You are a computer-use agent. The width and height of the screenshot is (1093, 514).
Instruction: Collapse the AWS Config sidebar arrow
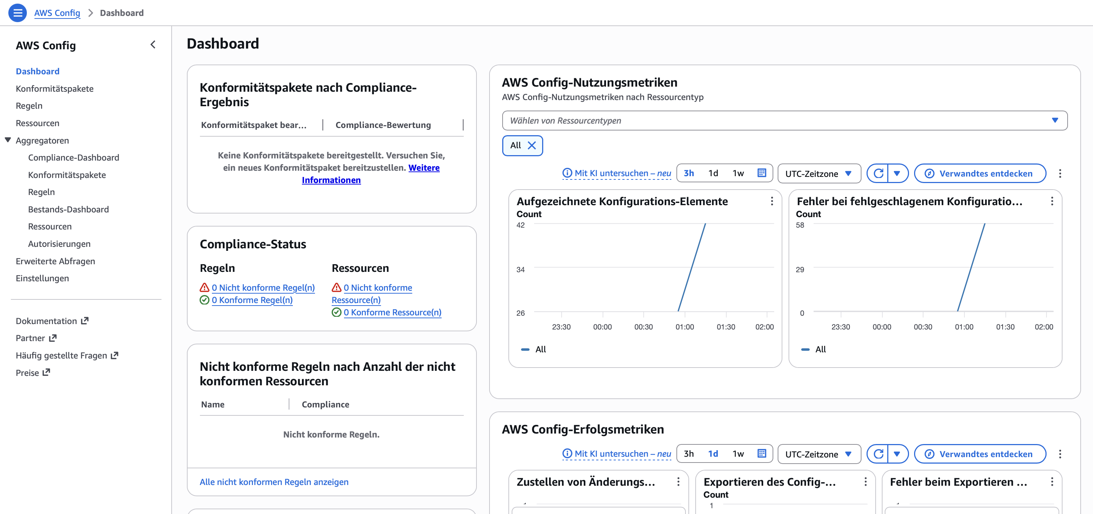[153, 45]
